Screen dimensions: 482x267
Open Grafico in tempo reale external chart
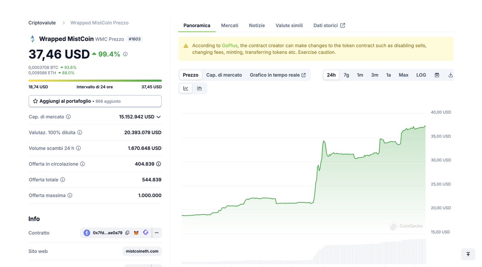(278, 75)
